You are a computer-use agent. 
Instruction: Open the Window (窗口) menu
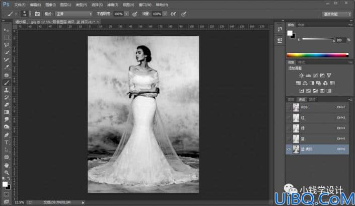(x=145, y=5)
